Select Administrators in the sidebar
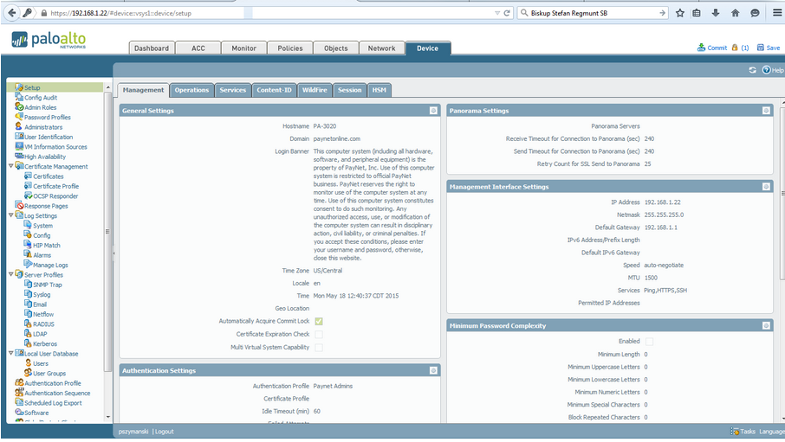Image resolution: width=785 pixels, height=442 pixels. (x=43, y=127)
